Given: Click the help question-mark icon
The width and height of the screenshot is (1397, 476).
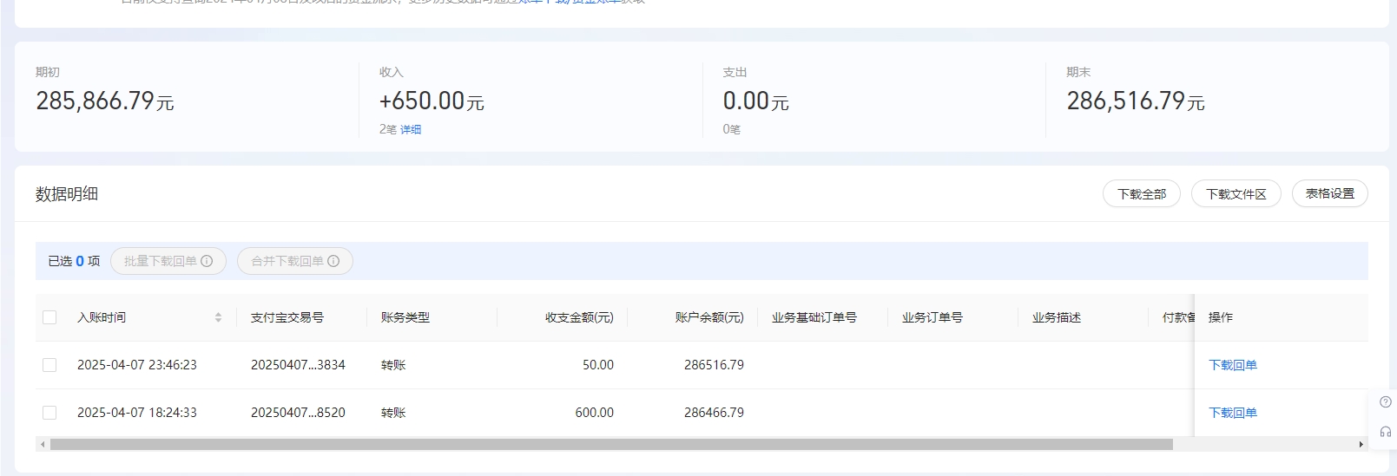Looking at the screenshot, I should [x=1386, y=402].
